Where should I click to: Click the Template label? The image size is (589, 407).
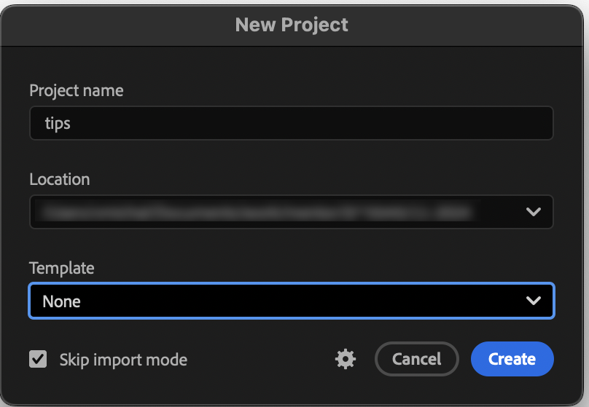point(62,268)
